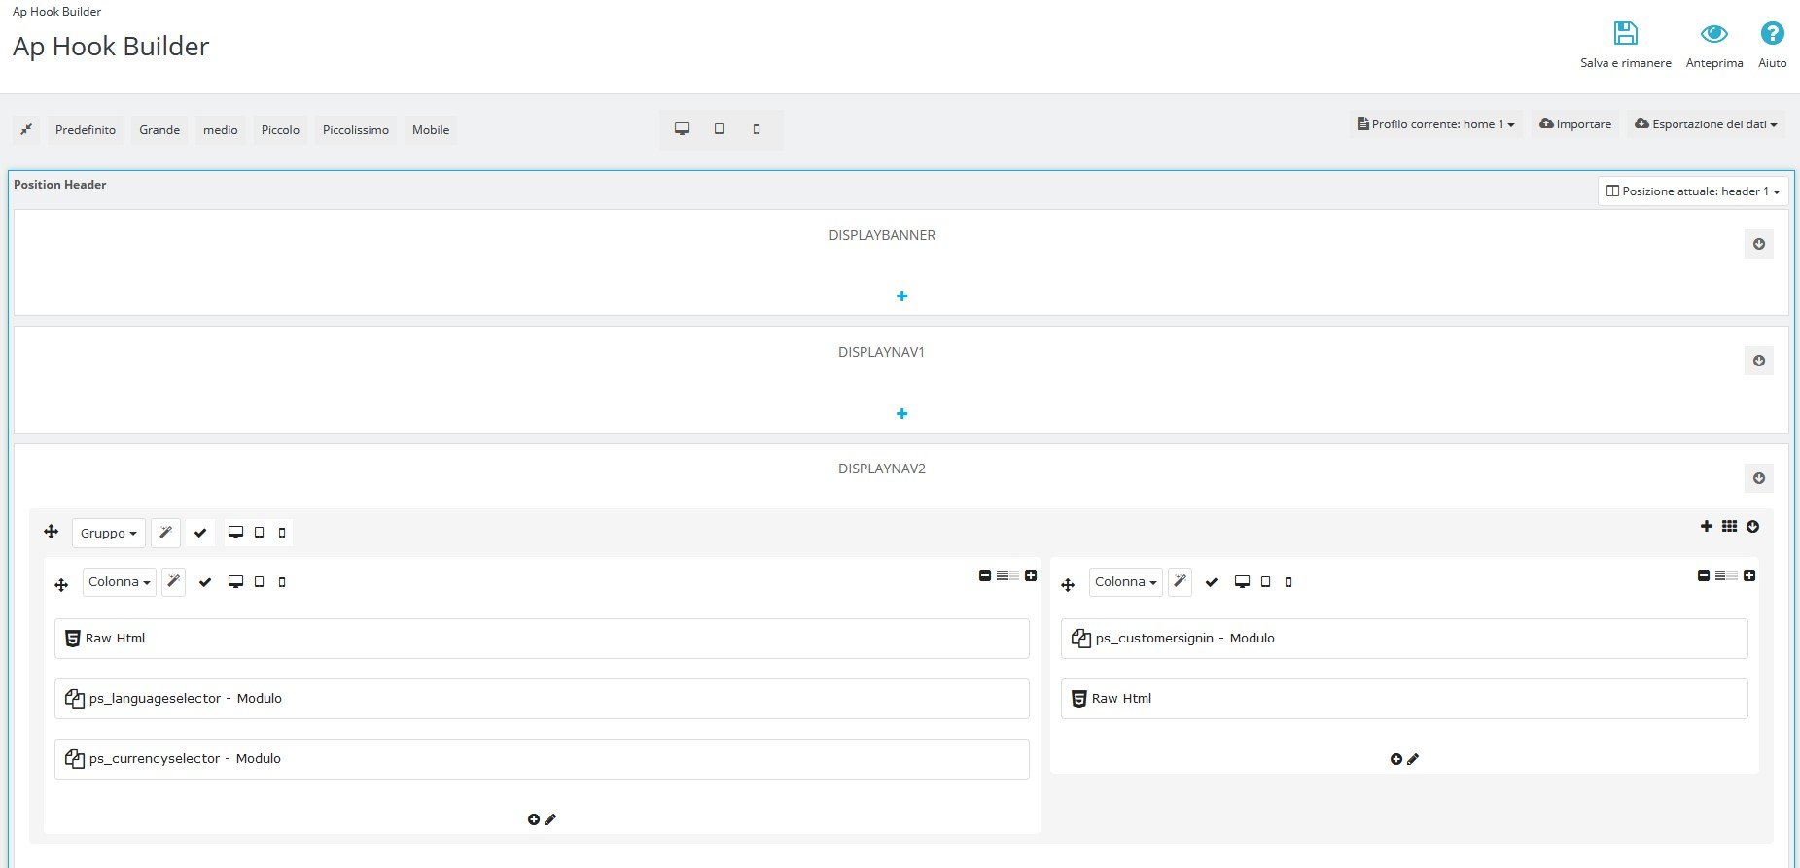Toggle checkmark status of ps_customersignin column
Image resolution: width=1800 pixels, height=868 pixels.
tap(1212, 582)
